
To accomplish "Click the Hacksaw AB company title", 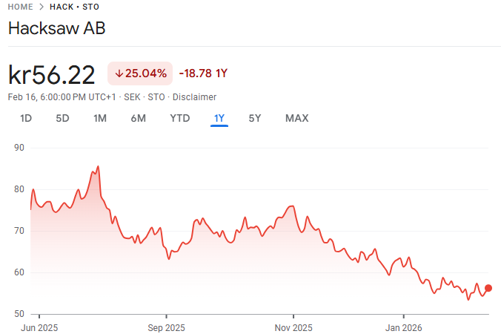I will (56, 29).
